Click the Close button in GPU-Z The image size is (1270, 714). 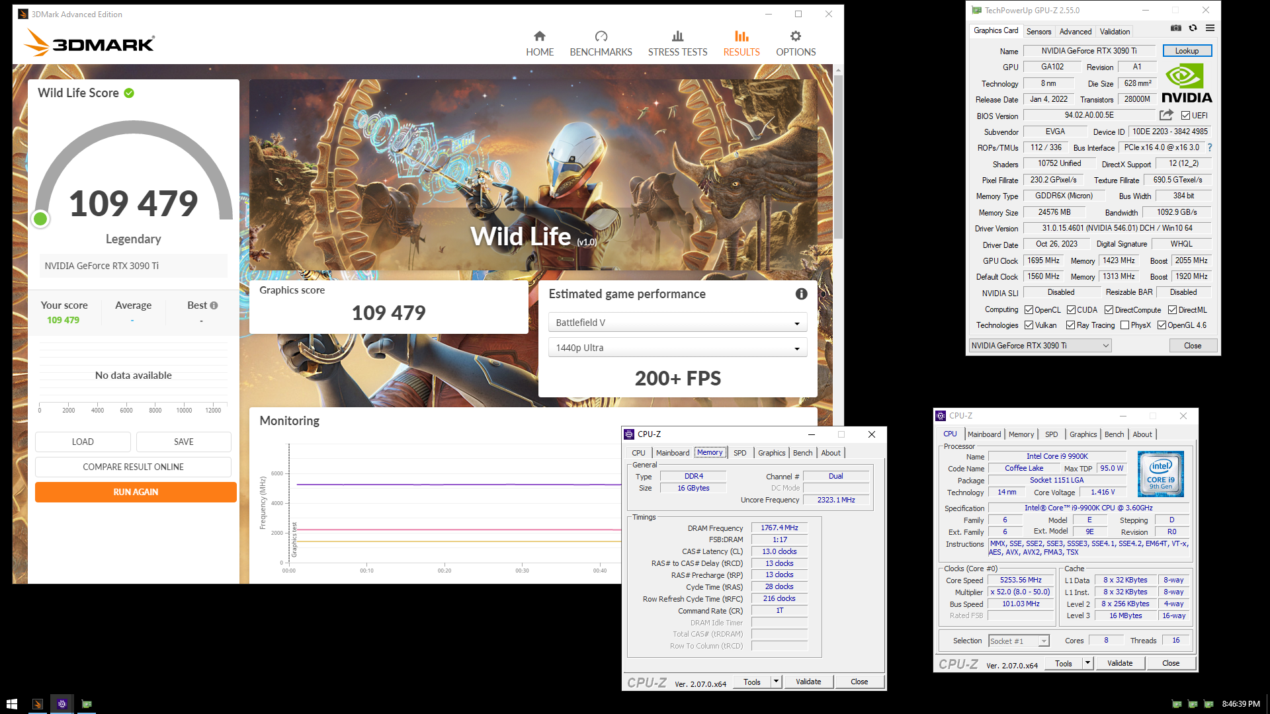[1193, 346]
